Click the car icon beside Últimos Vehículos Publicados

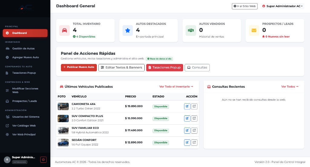pos(61,86)
